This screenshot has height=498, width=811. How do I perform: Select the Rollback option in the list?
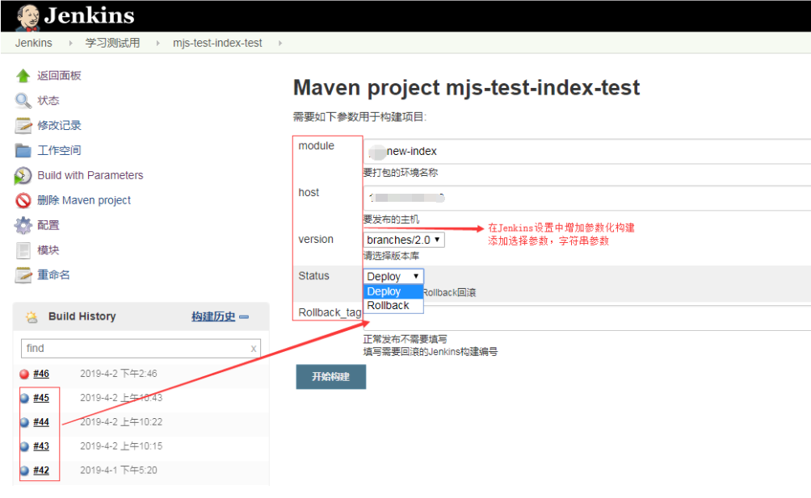click(x=393, y=306)
